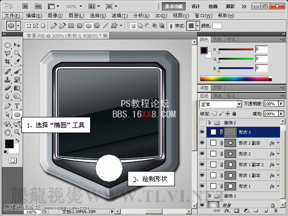Hide the 形状 1 layer
288x216 pixels.
coord(202,186)
